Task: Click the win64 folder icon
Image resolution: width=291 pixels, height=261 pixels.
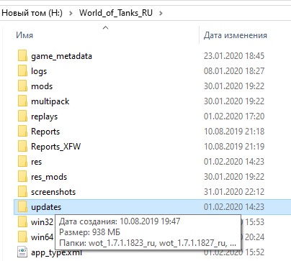Action: click(x=22, y=237)
